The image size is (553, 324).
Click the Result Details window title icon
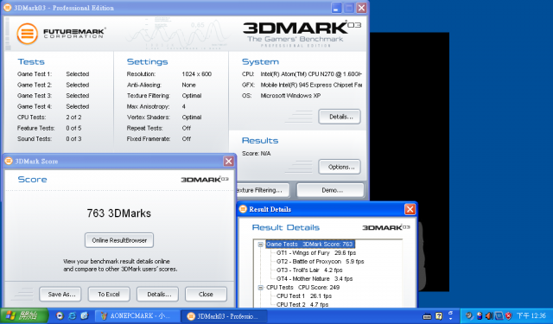point(243,209)
